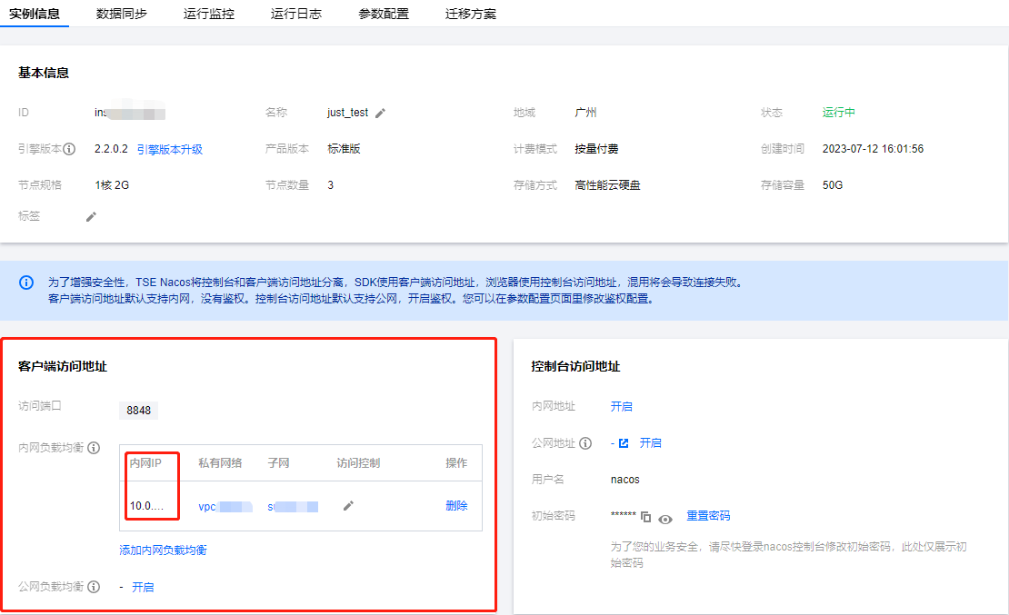The width and height of the screenshot is (1009, 615).
Task: Switch to the 数据同步 tab
Action: (121, 14)
